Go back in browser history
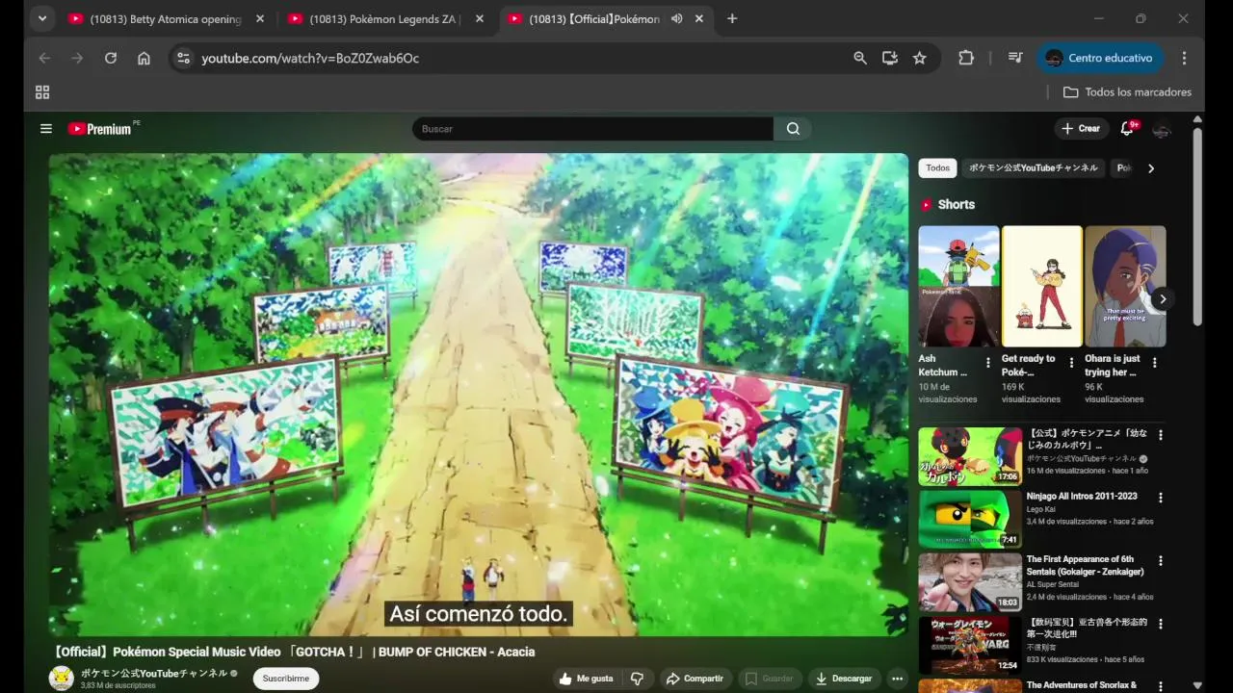Image resolution: width=1233 pixels, height=693 pixels. click(44, 58)
